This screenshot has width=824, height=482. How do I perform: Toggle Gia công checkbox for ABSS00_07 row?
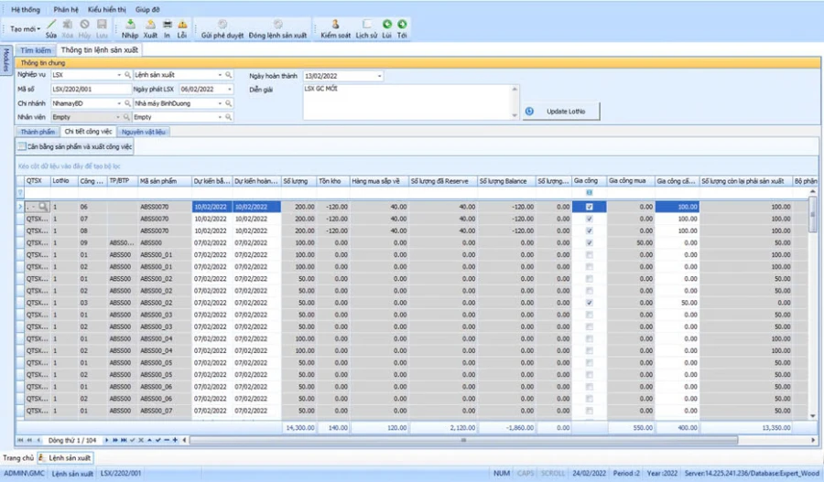[589, 411]
